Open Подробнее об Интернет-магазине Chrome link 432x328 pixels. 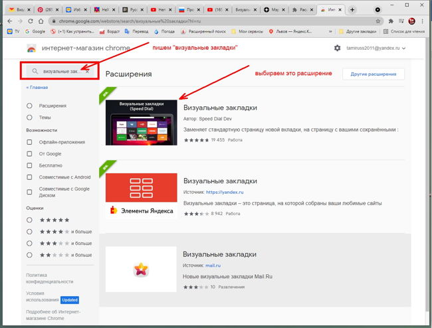[53, 315]
